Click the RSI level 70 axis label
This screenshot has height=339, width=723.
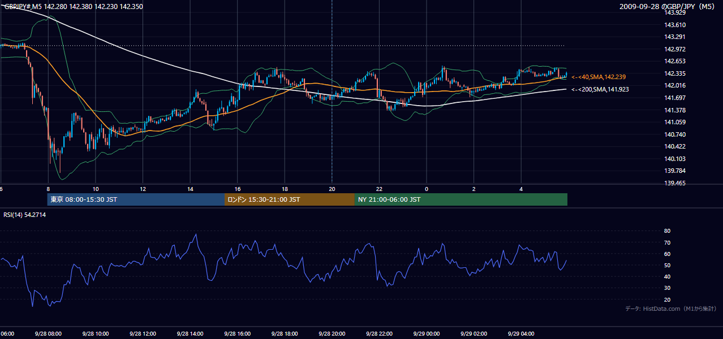pos(668,242)
